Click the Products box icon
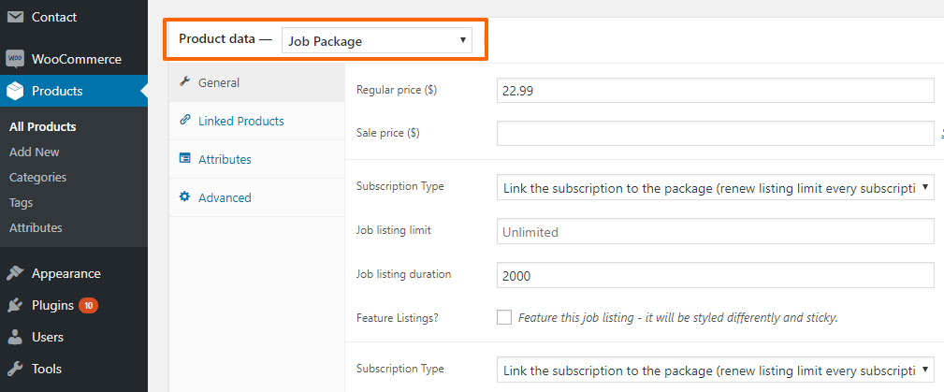The width and height of the screenshot is (944, 392). coord(15,91)
